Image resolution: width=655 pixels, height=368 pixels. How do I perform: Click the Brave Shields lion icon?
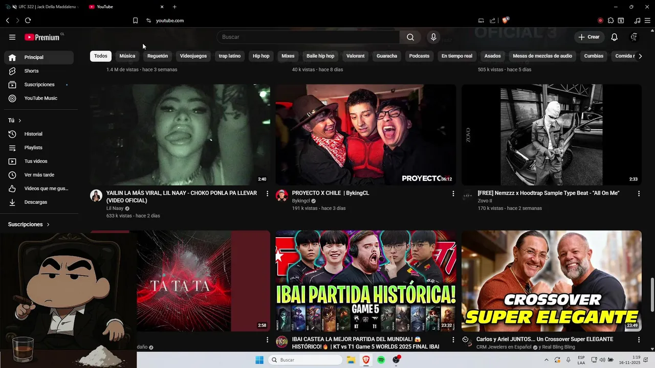506,20
